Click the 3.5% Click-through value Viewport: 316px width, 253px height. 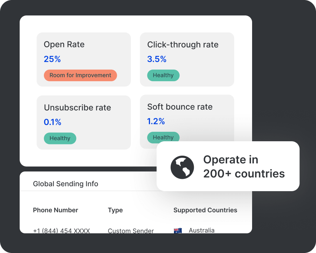[156, 59]
